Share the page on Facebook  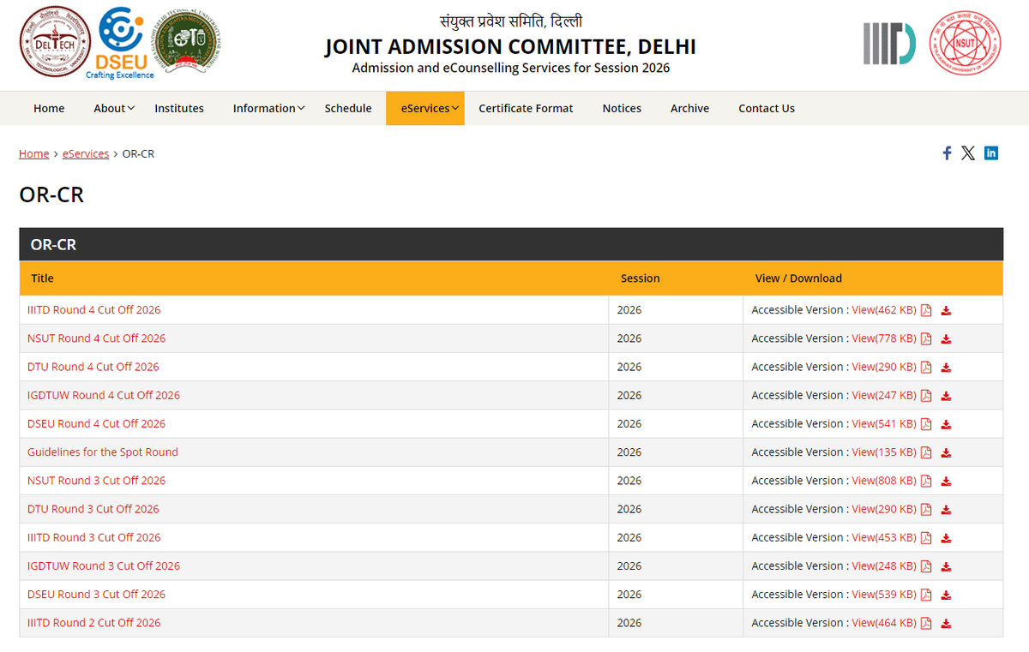tap(947, 153)
